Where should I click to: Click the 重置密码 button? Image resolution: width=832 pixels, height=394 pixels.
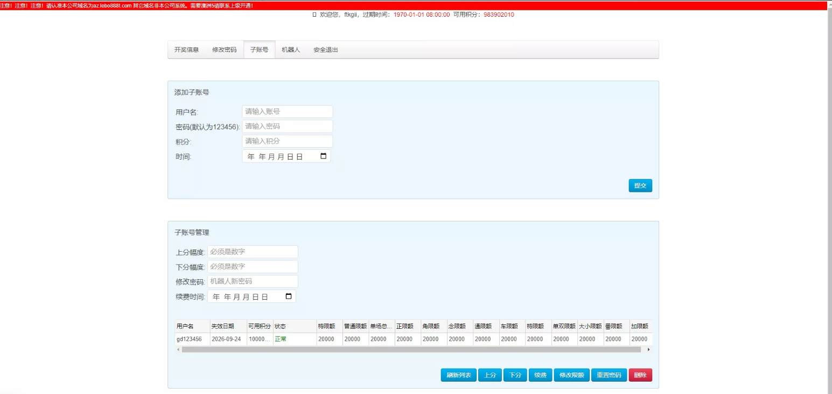pyautogui.click(x=609, y=375)
